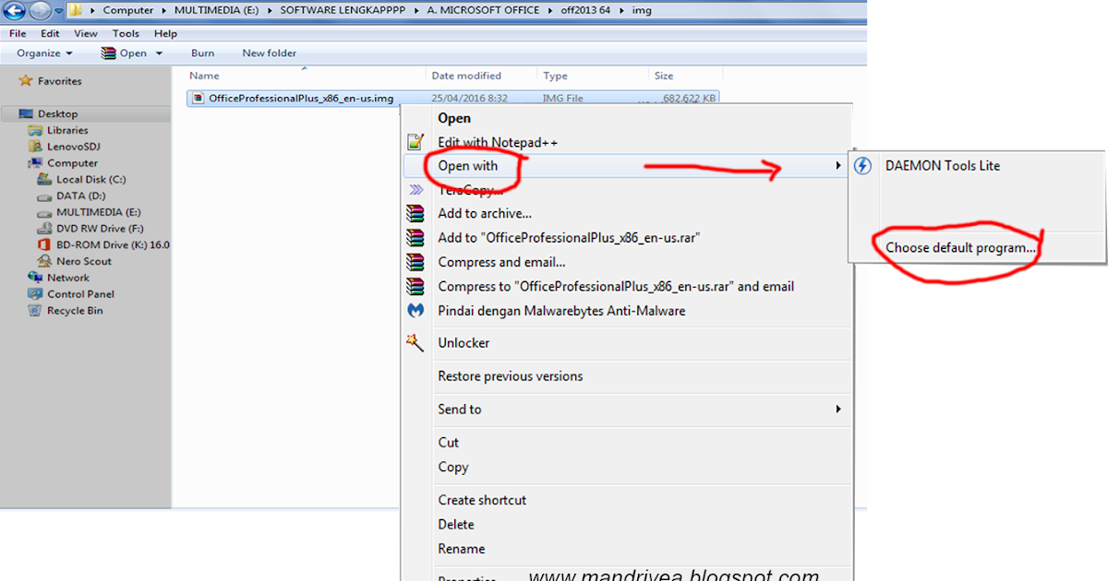Click the DVD RW Drive (F:) icon

coord(45,228)
